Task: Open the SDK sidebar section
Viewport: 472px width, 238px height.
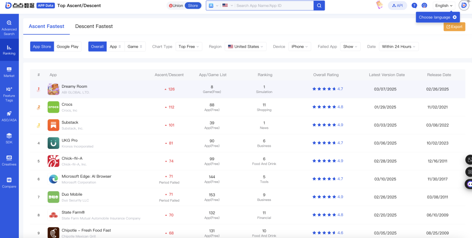Action: click(x=9, y=138)
